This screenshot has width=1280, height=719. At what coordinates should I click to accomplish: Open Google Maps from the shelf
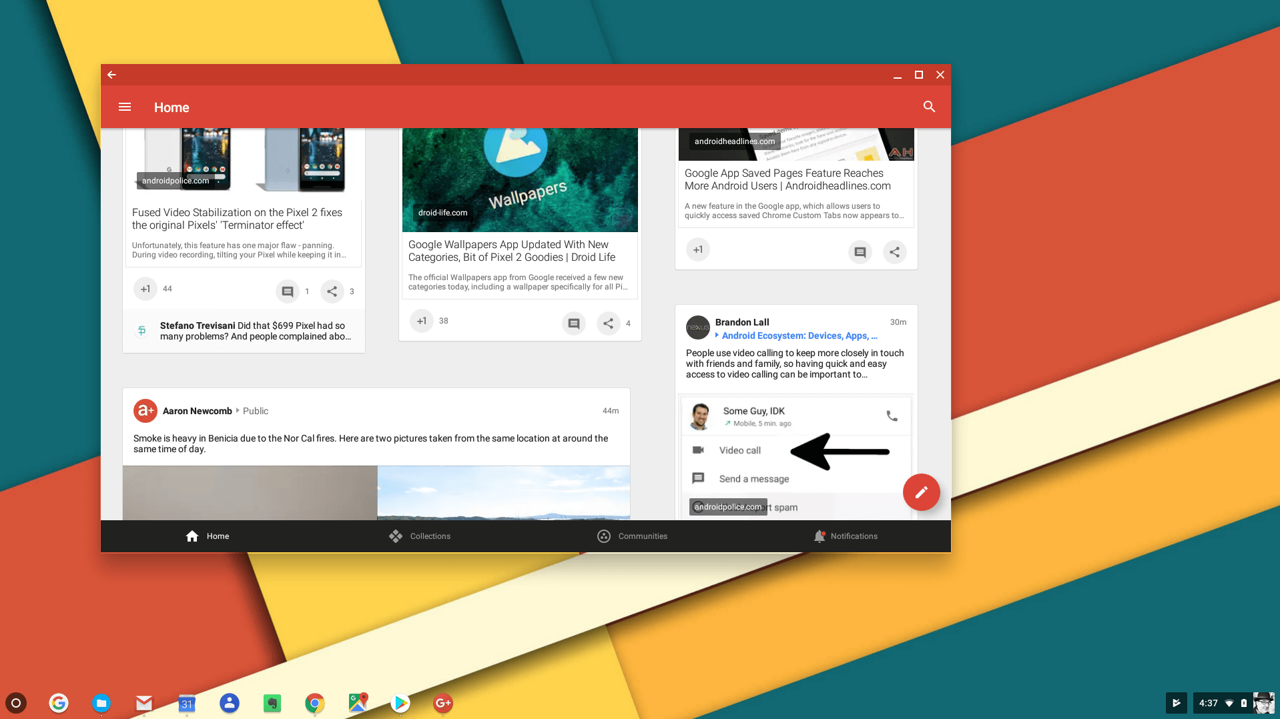tap(358, 703)
